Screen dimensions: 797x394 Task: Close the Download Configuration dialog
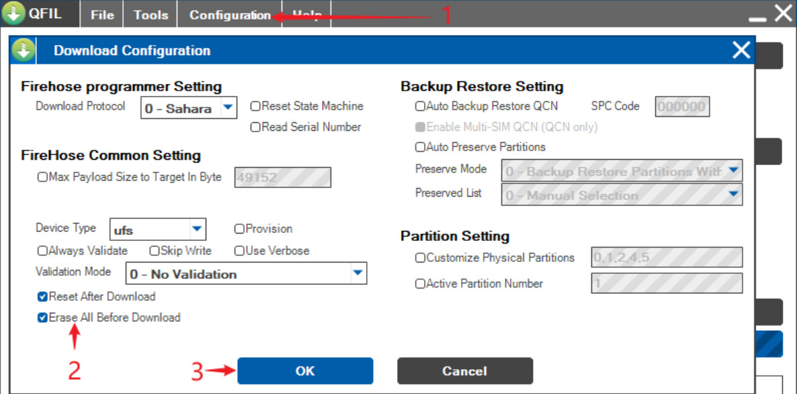(741, 50)
